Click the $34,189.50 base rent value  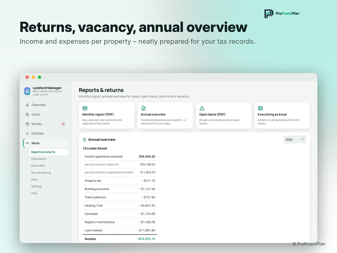point(148,164)
